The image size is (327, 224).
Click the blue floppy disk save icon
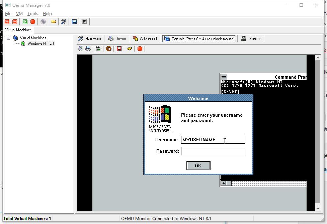pos(74,22)
